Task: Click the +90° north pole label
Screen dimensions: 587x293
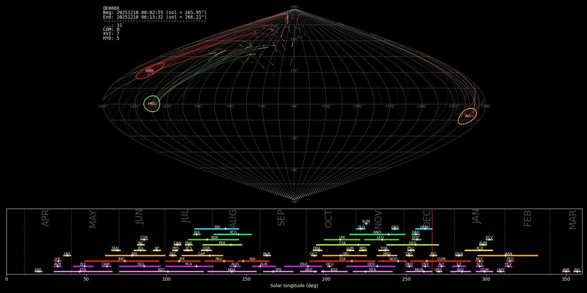Action: [x=294, y=7]
